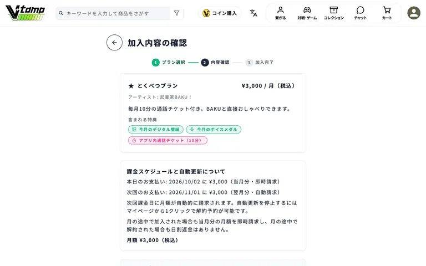Click the search magnifier icon
Image resolution: width=426 pixels, height=266 pixels.
pyautogui.click(x=61, y=13)
